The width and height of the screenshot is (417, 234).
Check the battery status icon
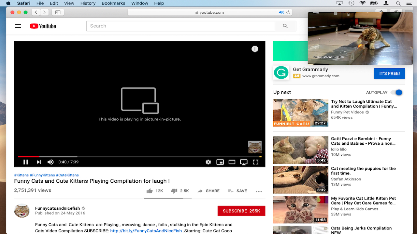pyautogui.click(x=375, y=3)
